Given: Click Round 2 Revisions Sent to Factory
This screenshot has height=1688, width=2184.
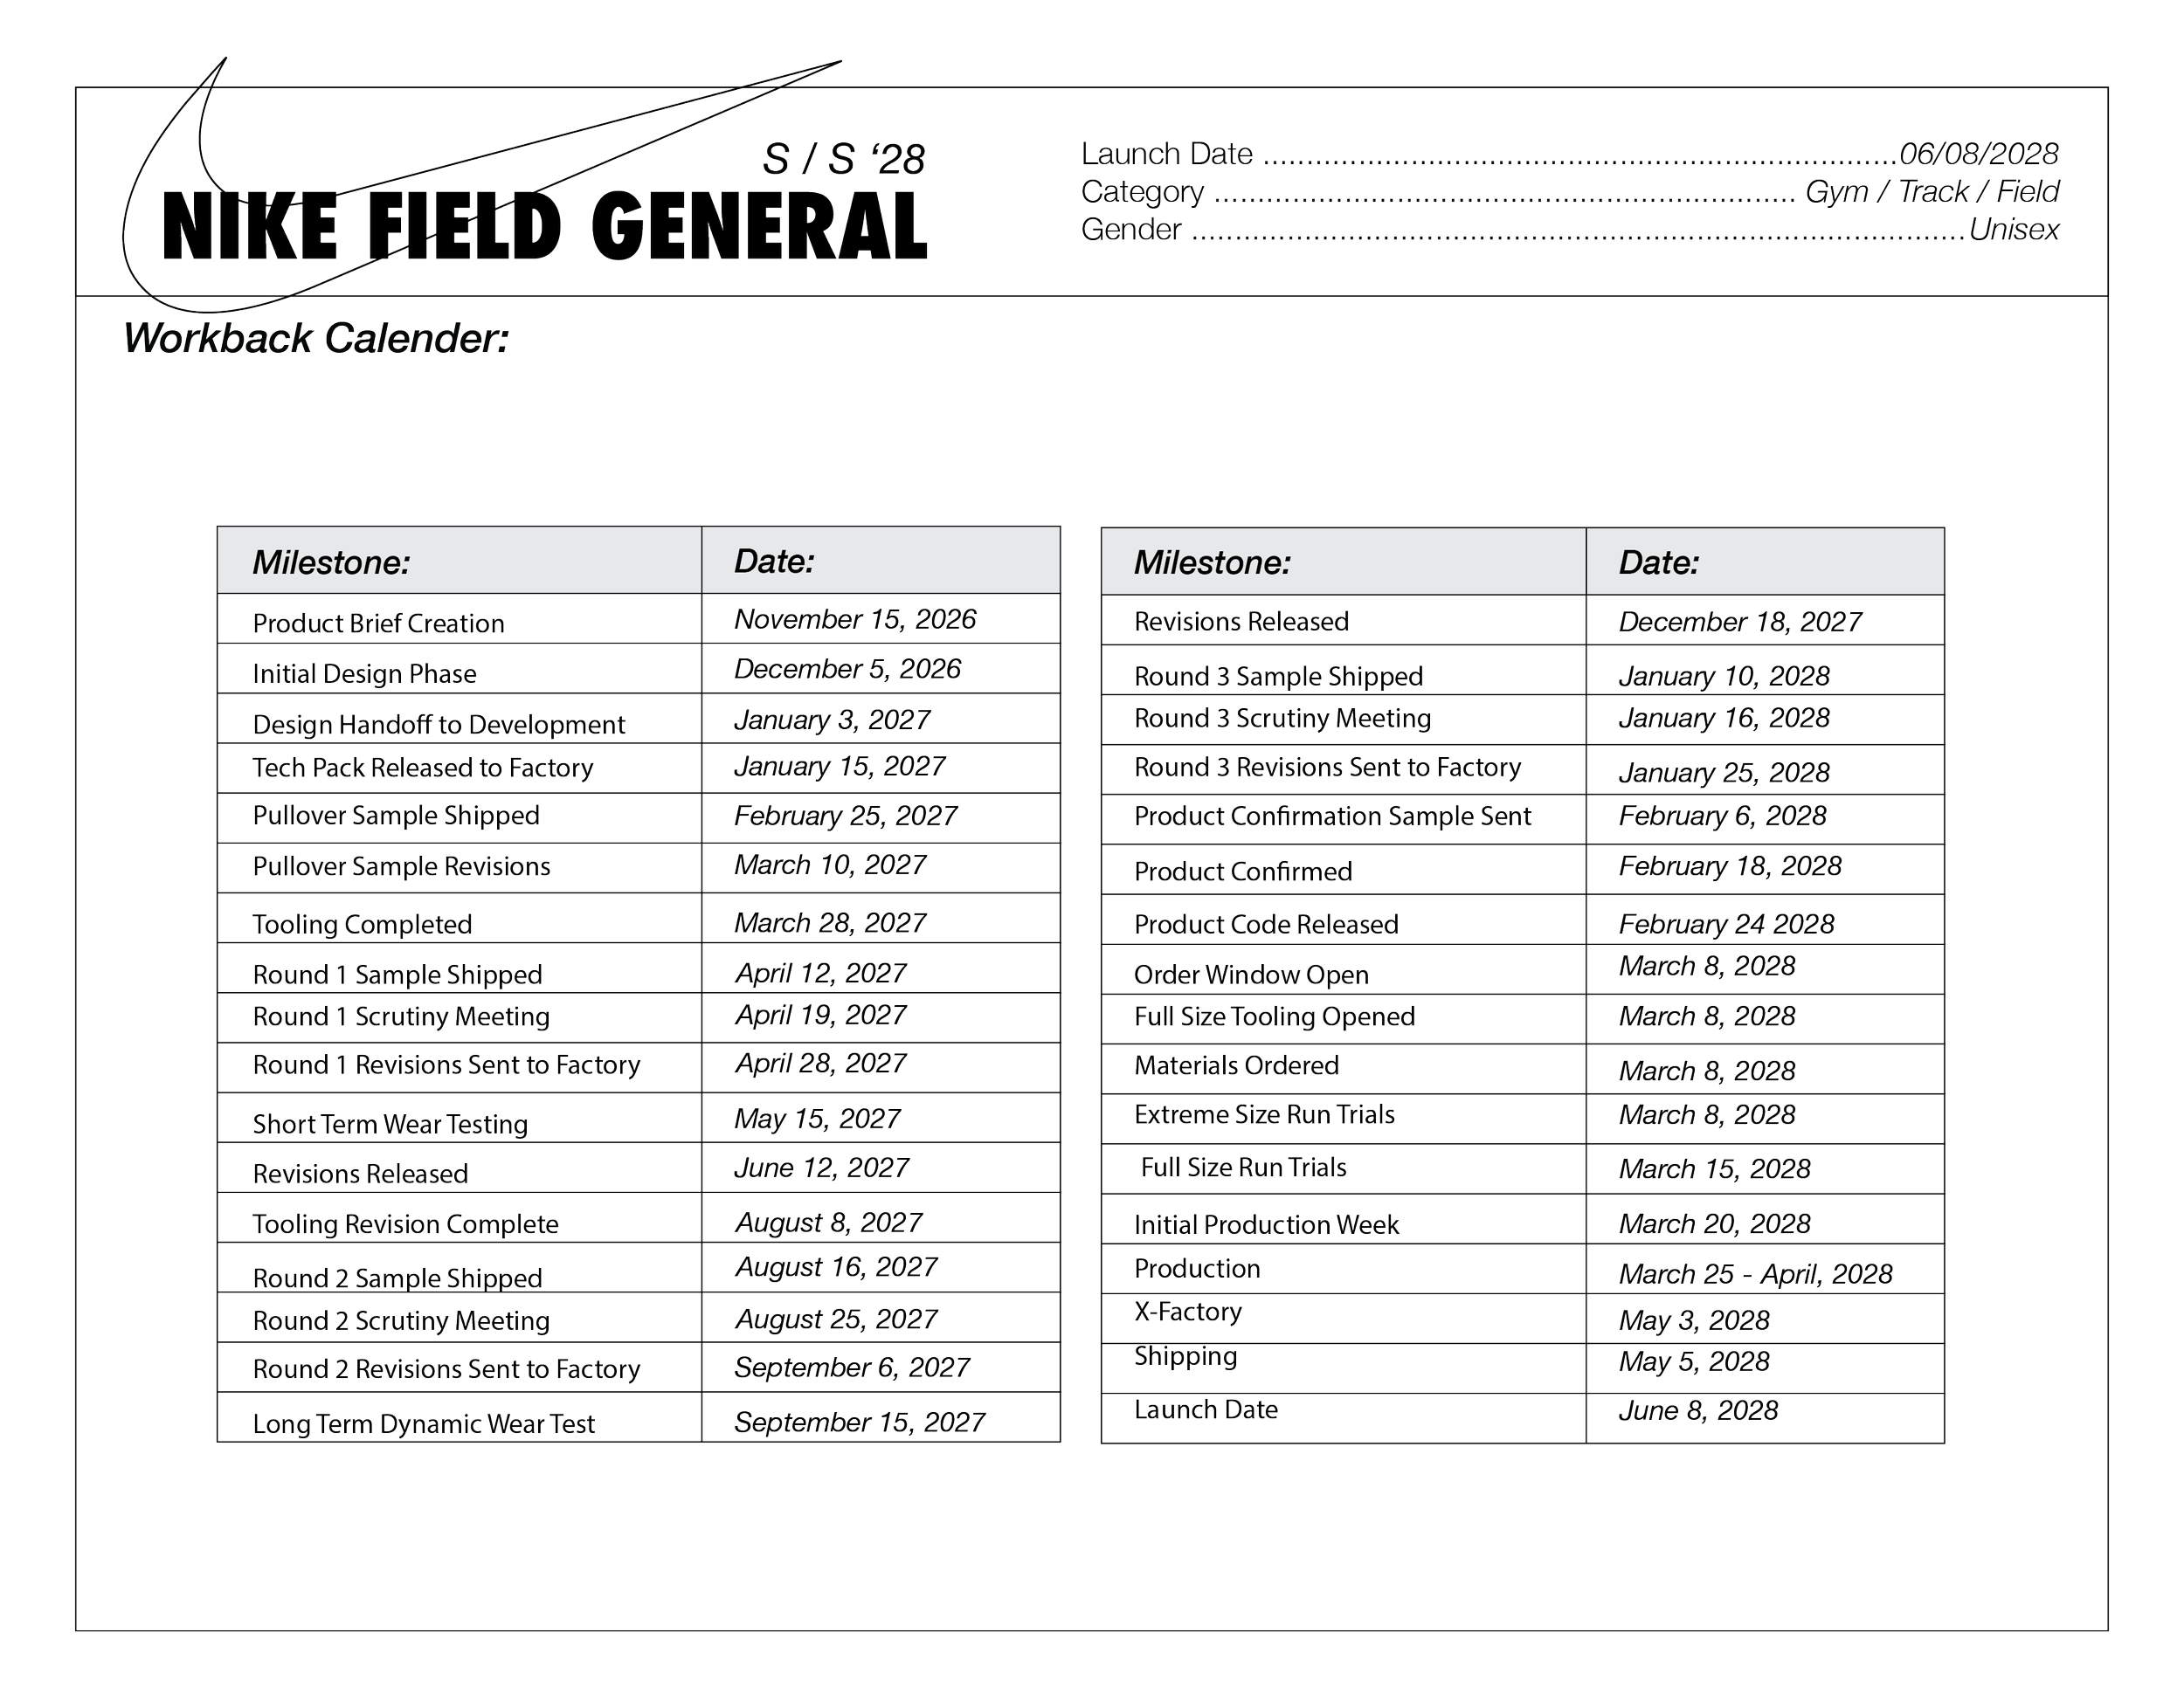Looking at the screenshot, I should click(x=446, y=1369).
